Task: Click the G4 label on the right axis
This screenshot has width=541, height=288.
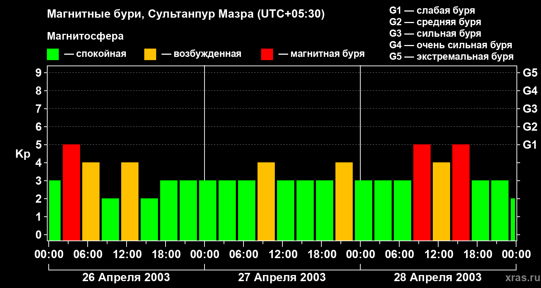Action: pyautogui.click(x=530, y=91)
